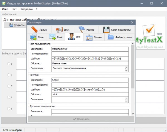Click Образец field containing 10 А
This screenshot has height=132, width=167.
pyautogui.click(x=90, y=94)
